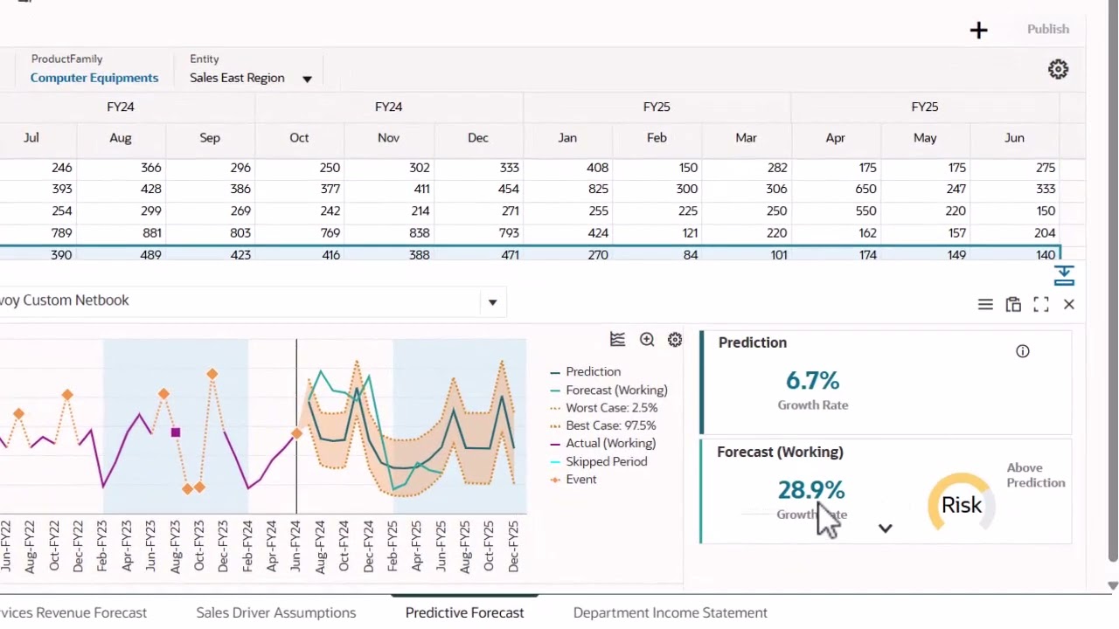Viewport: 1119px width, 629px height.
Task: Select the Jun column header
Action: coord(1014,137)
